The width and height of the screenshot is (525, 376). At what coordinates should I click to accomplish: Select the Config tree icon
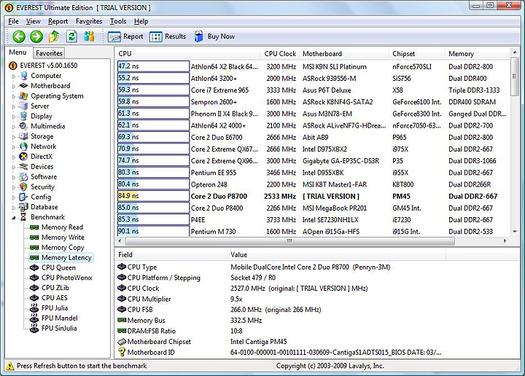pyautogui.click(x=23, y=197)
